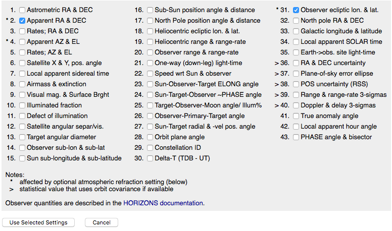
Task: Enable True anomaly angle option
Action: click(296, 116)
